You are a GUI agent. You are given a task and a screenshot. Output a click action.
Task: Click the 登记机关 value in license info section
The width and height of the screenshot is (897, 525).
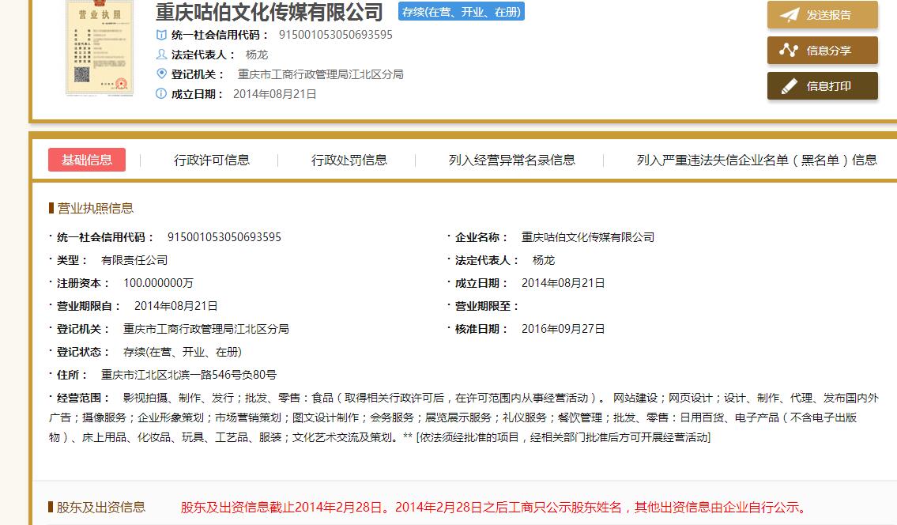[206, 329]
